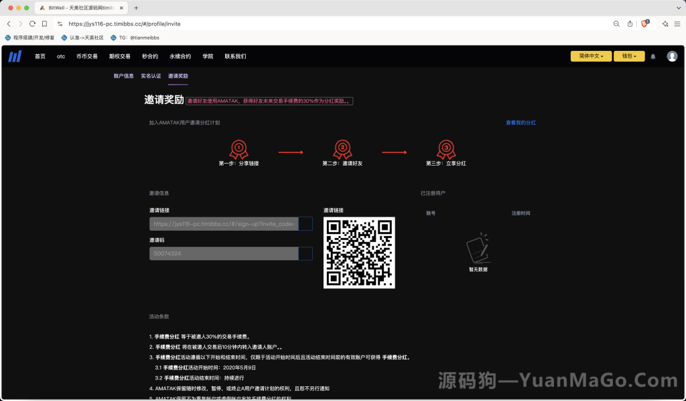Click the browser reload page icon
The image size is (686, 401).
point(32,23)
